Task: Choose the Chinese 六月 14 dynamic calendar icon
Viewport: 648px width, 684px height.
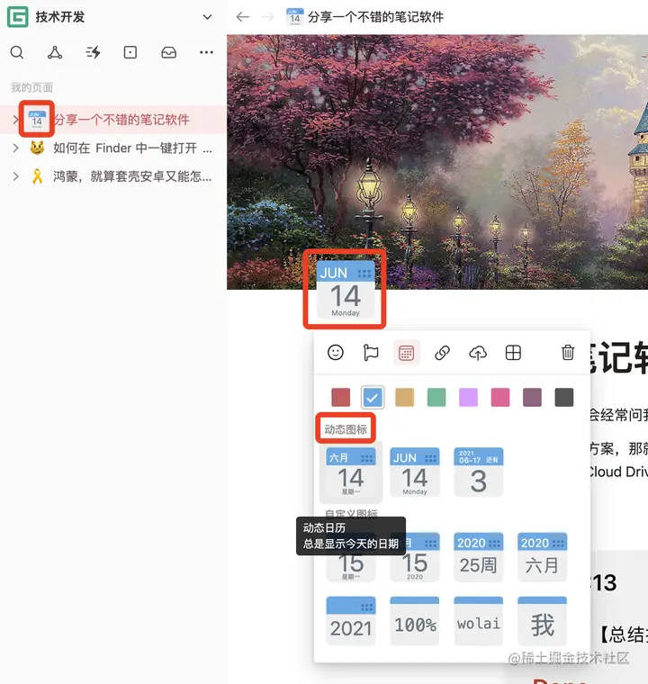Action: click(x=351, y=472)
